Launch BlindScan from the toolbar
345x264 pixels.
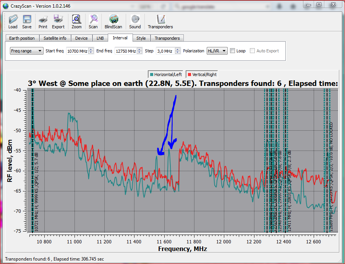pyautogui.click(x=113, y=21)
